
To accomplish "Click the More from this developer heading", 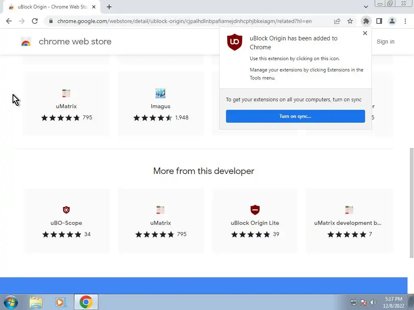I will (x=204, y=171).
